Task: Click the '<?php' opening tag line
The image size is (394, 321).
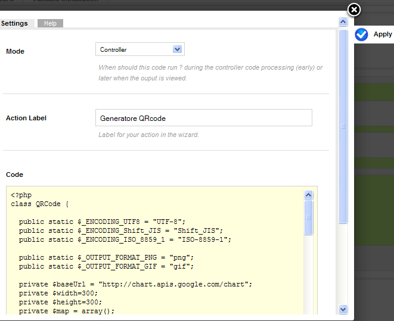Action: tap(21, 195)
